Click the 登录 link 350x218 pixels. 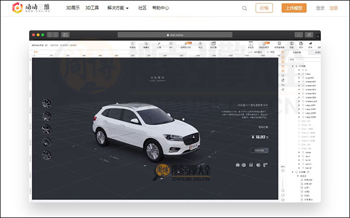pyautogui.click(x=320, y=8)
